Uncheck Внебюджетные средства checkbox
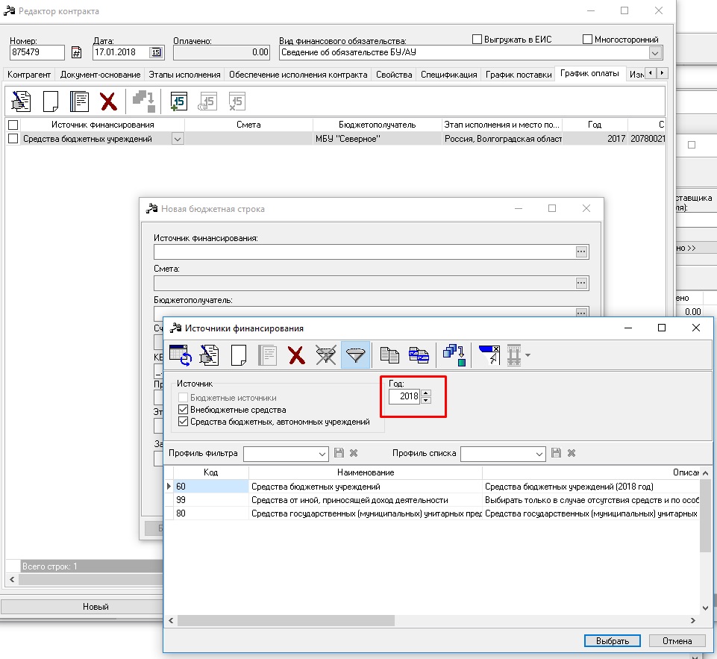Screen dimensions: 717x659 coord(184,410)
